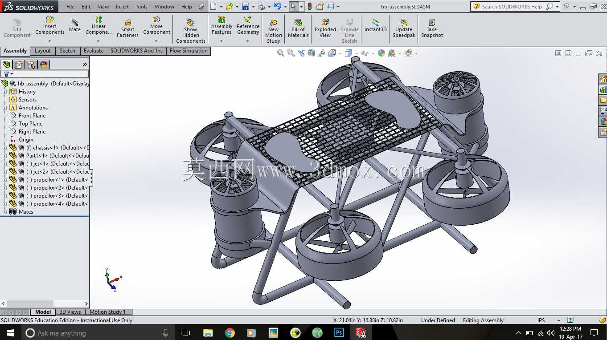Click the Hide/Show Items glasses icon
This screenshot has width=607, height=340.
click(x=365, y=53)
